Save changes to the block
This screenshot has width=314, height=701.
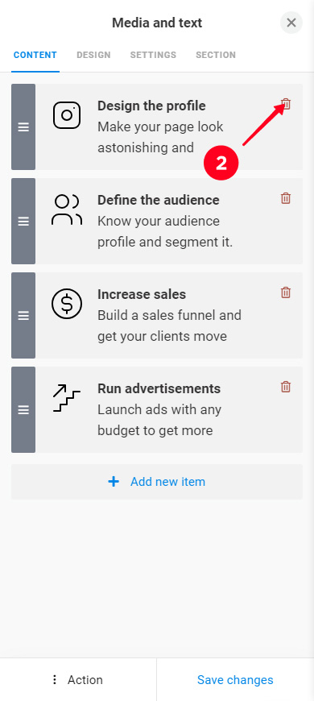click(235, 679)
